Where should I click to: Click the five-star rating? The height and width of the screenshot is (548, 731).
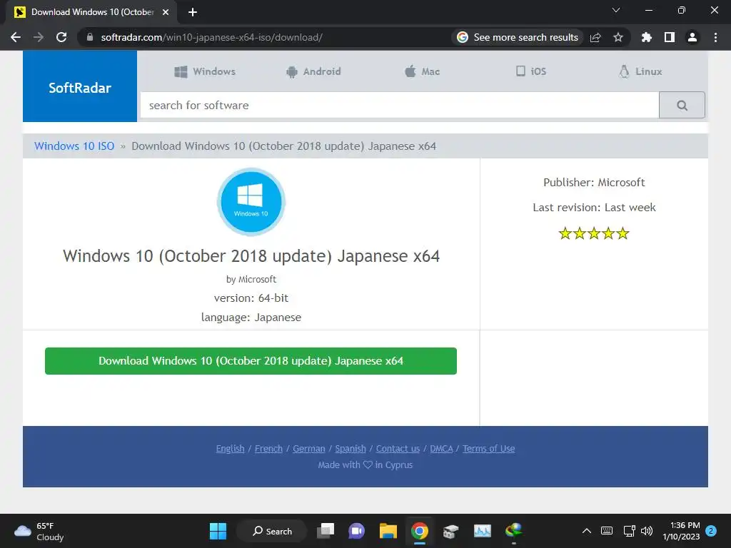pyautogui.click(x=594, y=233)
